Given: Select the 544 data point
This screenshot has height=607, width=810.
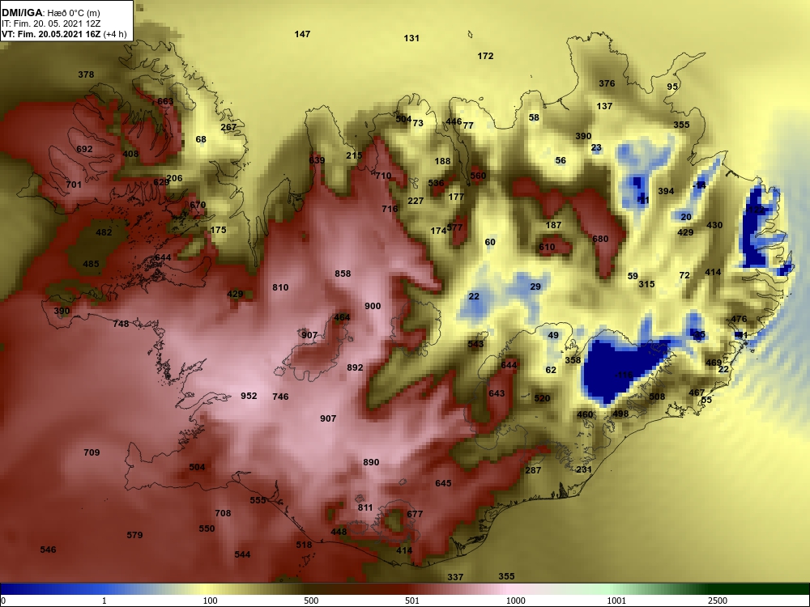Looking at the screenshot, I should pyautogui.click(x=241, y=554).
